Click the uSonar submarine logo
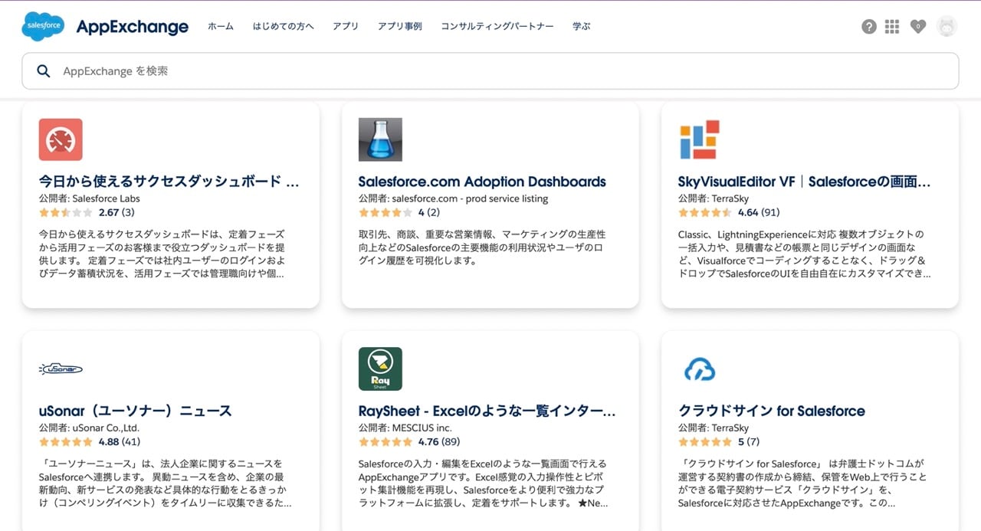This screenshot has height=531, width=981. 61,369
